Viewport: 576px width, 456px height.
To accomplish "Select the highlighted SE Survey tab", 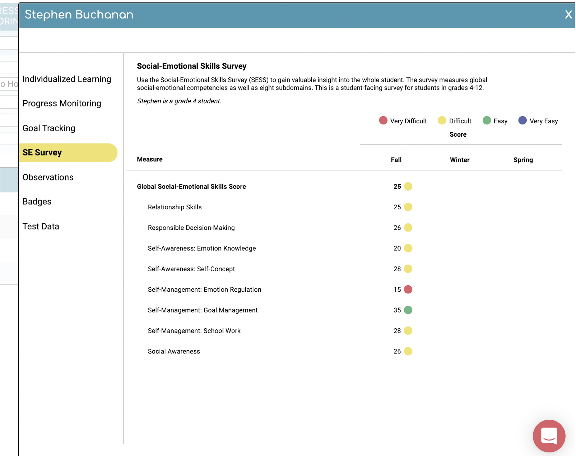I will (x=42, y=152).
